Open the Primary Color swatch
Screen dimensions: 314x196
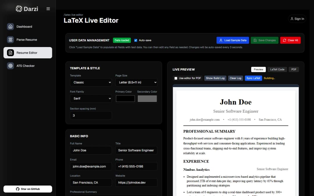point(125,99)
